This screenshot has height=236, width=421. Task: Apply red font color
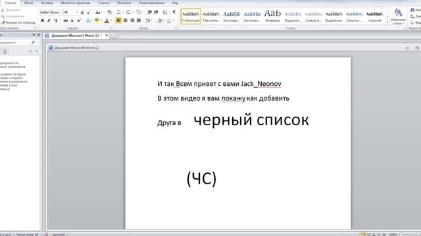click(x=107, y=20)
